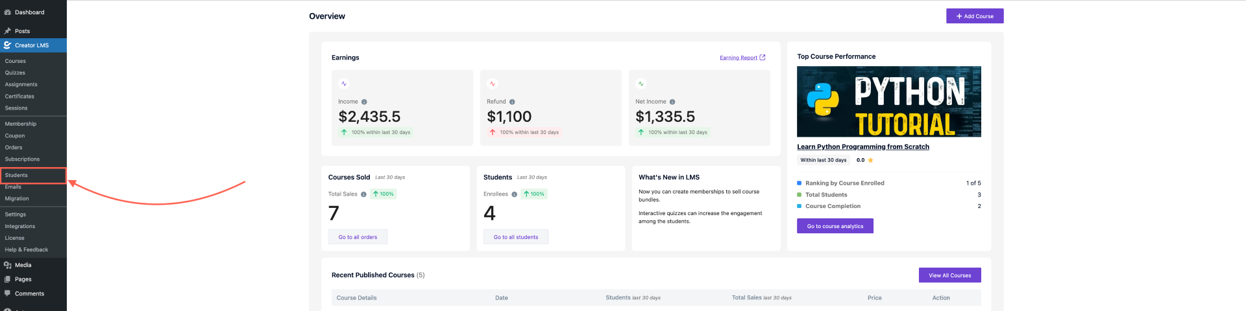The width and height of the screenshot is (1246, 311).
Task: Click the Net Income info icon
Action: (672, 102)
